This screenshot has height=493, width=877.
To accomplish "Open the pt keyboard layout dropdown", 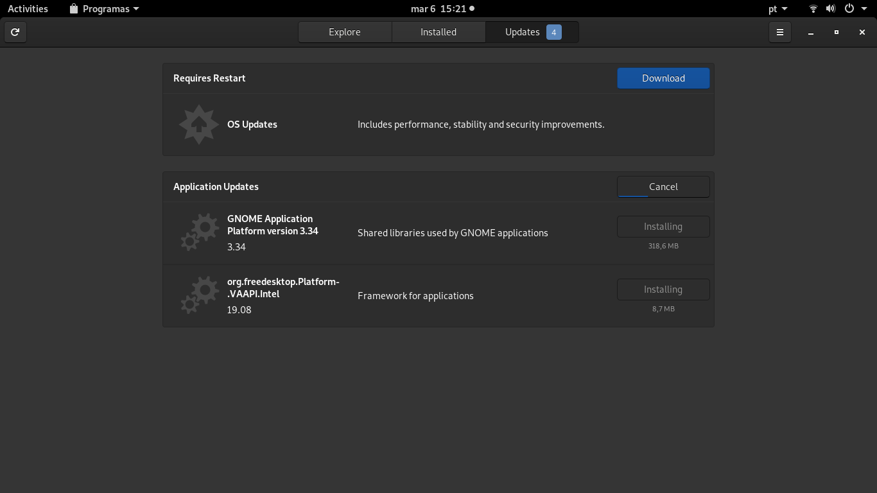I will click(x=778, y=9).
